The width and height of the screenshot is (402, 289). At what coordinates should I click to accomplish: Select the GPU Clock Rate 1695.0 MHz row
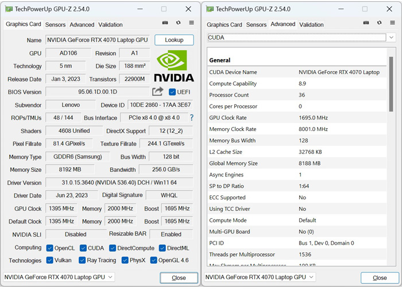click(x=297, y=118)
